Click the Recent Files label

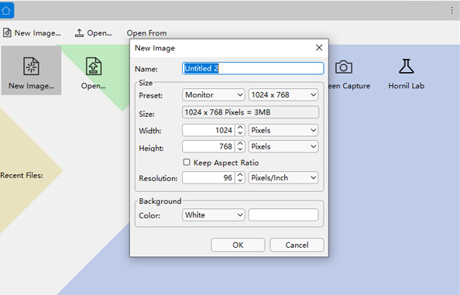point(22,175)
